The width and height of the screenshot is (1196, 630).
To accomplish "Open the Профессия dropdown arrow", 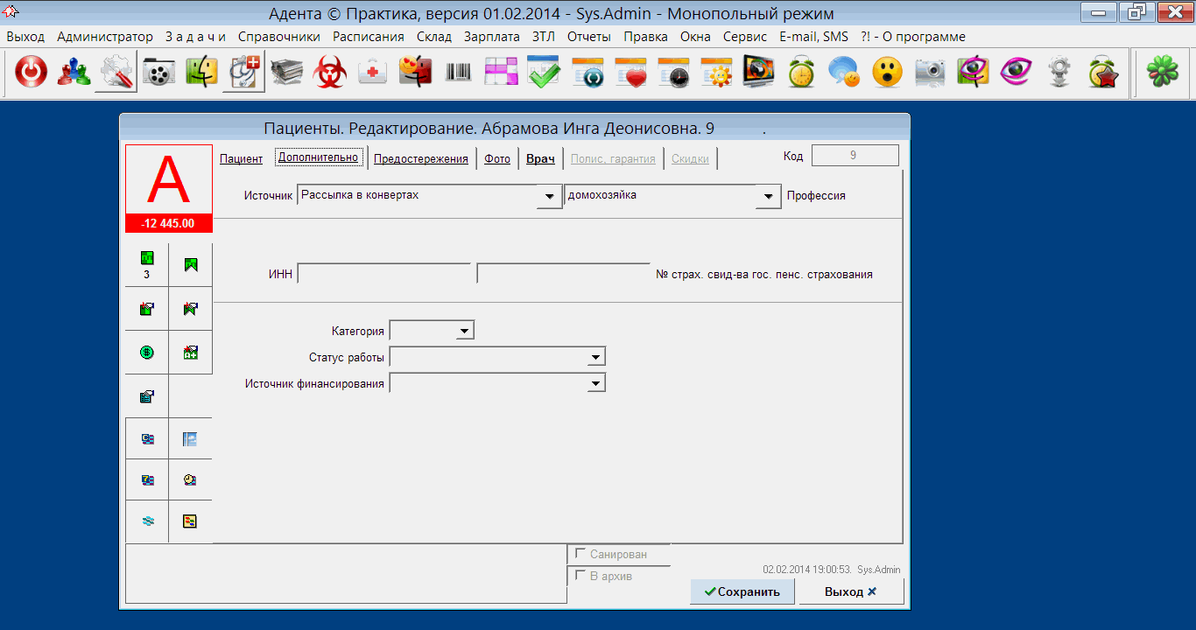I will (x=769, y=196).
